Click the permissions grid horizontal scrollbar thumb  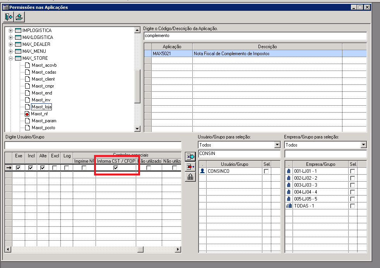pyautogui.click(x=140, y=249)
